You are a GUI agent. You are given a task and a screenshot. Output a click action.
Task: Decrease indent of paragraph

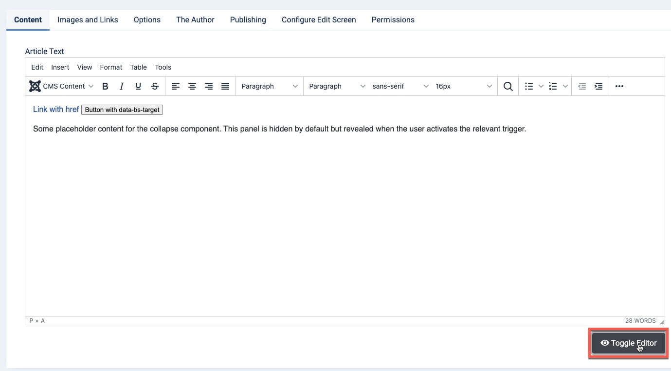pos(582,86)
